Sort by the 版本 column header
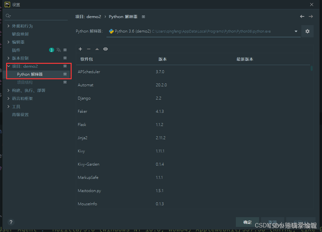The image size is (322, 232). (x=162, y=59)
